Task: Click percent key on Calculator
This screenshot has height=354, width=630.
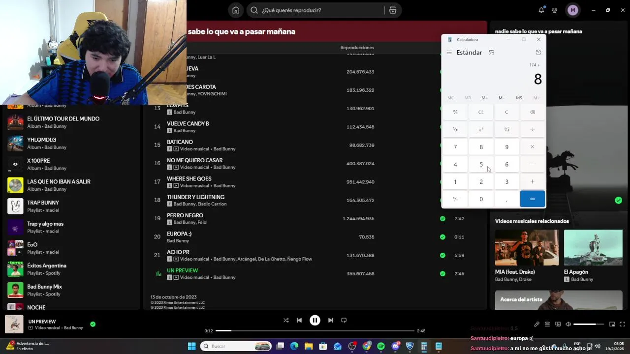Action: [455, 112]
